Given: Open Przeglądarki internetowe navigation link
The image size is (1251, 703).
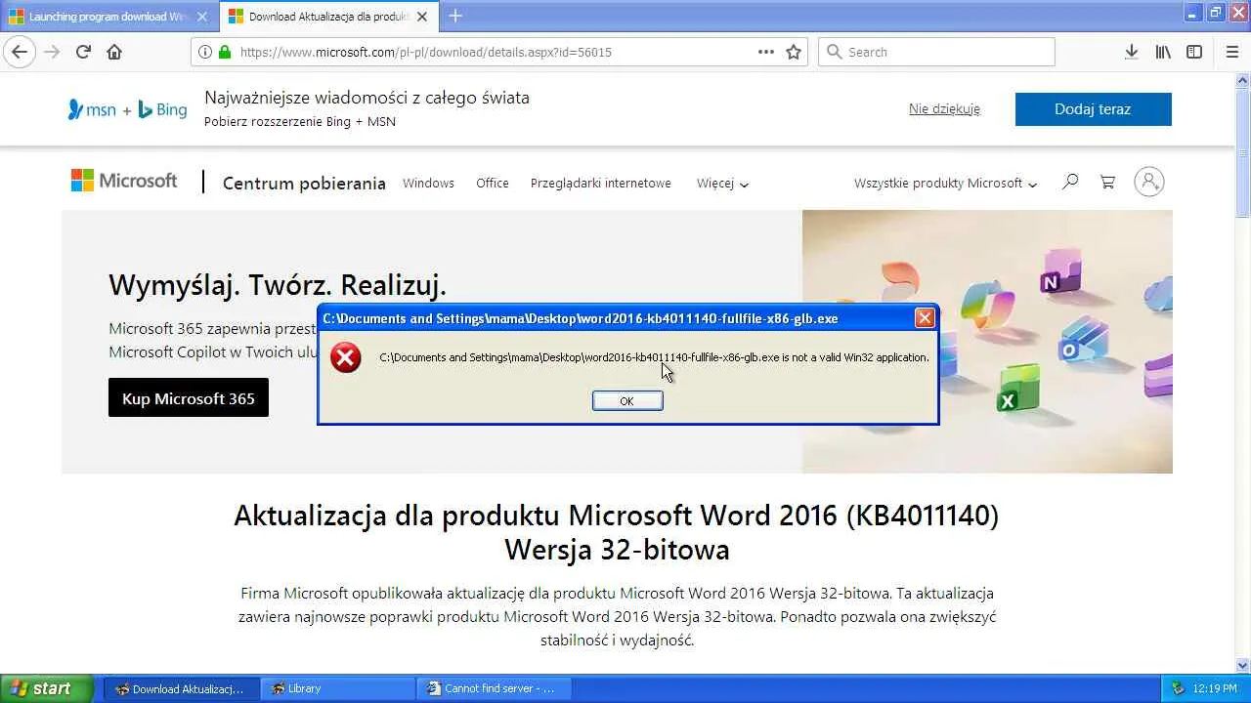Looking at the screenshot, I should click(x=601, y=183).
